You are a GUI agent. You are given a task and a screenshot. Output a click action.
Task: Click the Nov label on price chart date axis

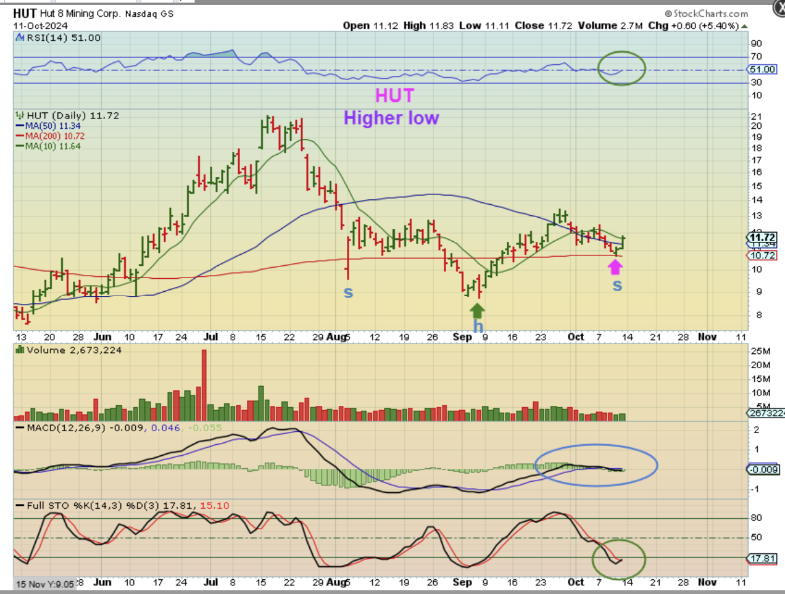click(707, 337)
